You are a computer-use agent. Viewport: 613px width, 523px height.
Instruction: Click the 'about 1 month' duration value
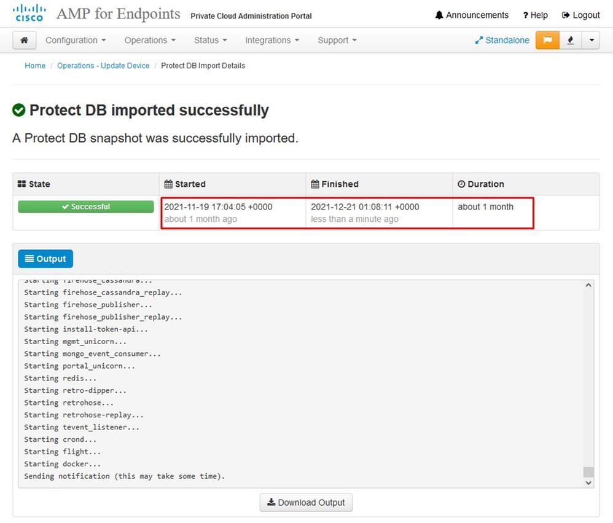[486, 207]
